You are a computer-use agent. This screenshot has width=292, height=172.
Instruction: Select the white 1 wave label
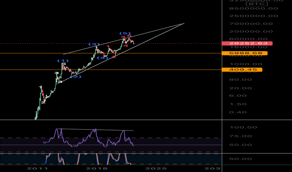40,87
